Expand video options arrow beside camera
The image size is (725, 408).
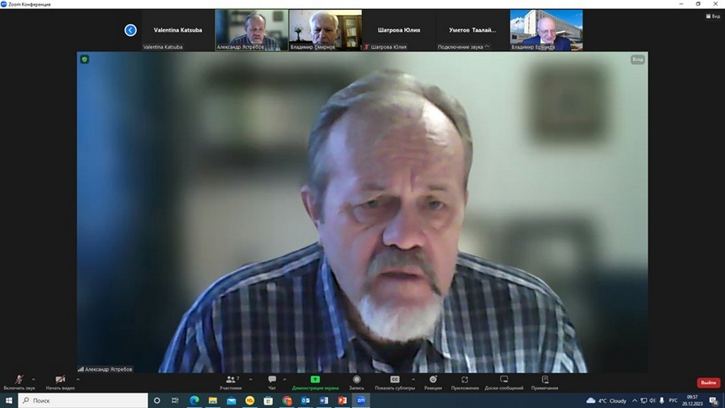[77, 379]
